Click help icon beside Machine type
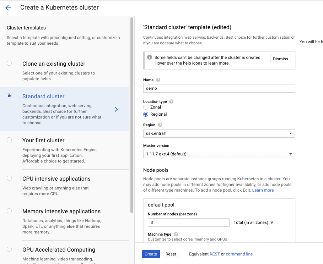 tap(176, 234)
